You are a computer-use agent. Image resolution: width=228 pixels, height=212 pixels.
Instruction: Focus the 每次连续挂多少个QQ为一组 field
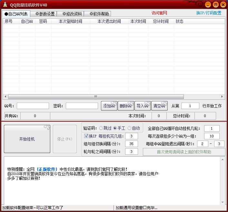coord(212,136)
